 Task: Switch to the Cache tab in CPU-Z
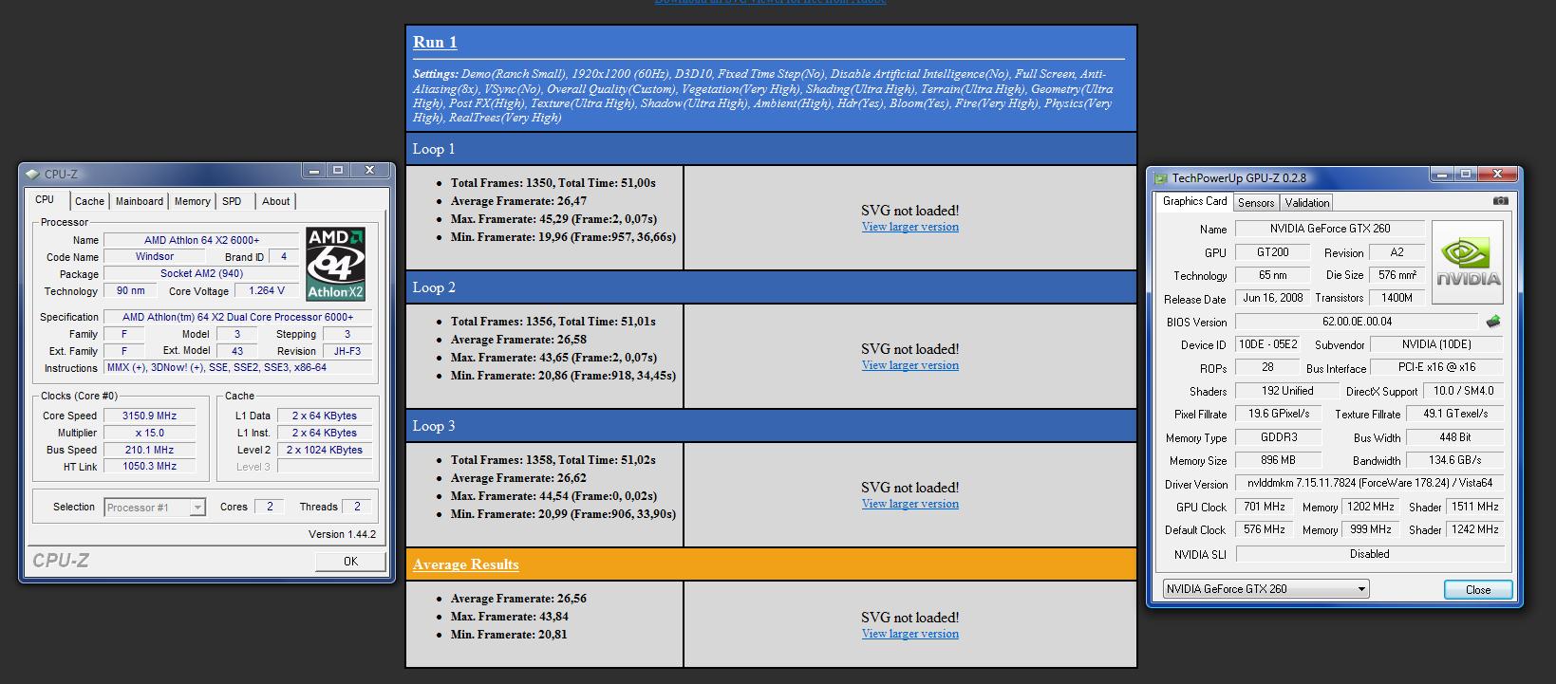point(89,201)
